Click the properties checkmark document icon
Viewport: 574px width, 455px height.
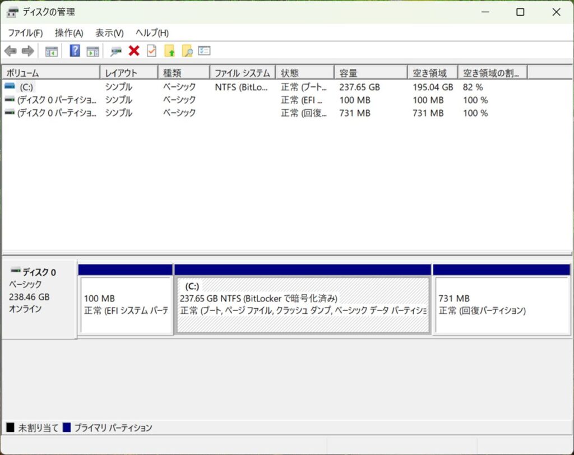tap(151, 51)
